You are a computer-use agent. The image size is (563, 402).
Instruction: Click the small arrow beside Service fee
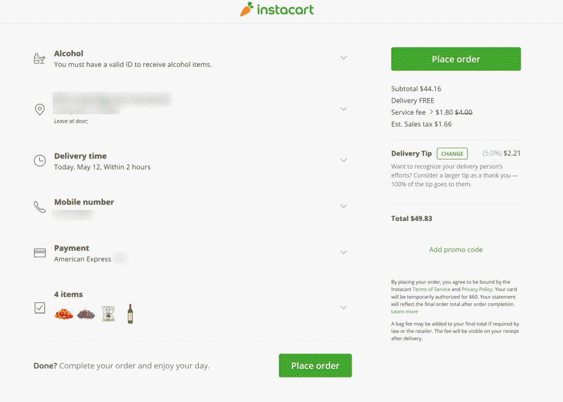[x=431, y=112]
